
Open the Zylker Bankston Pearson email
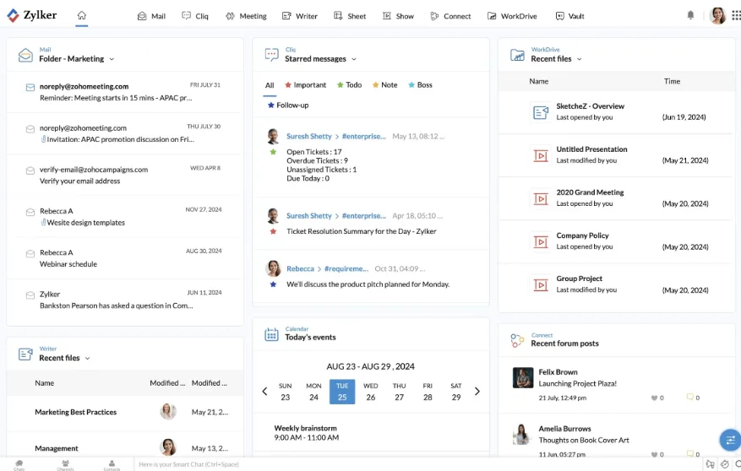tap(125, 300)
